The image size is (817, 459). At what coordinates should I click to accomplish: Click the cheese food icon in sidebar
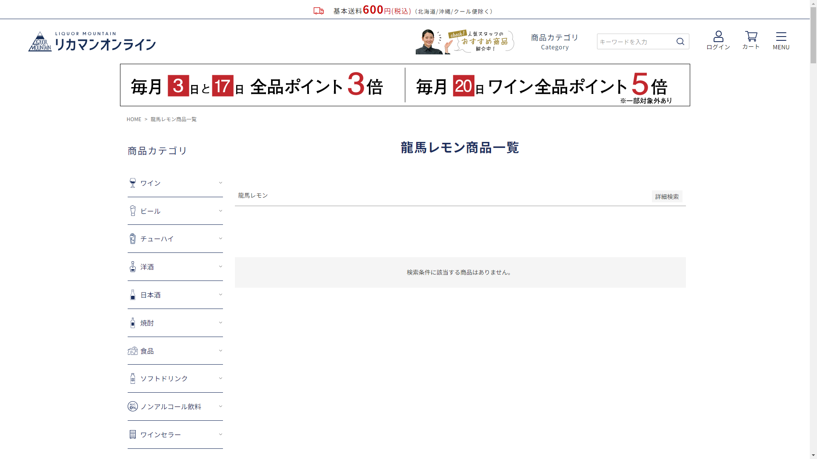coord(133,351)
